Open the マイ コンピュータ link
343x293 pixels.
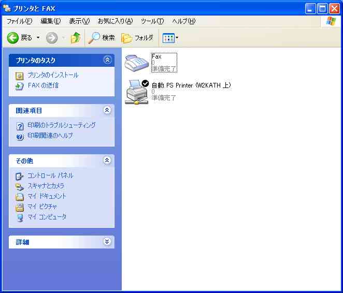point(47,217)
